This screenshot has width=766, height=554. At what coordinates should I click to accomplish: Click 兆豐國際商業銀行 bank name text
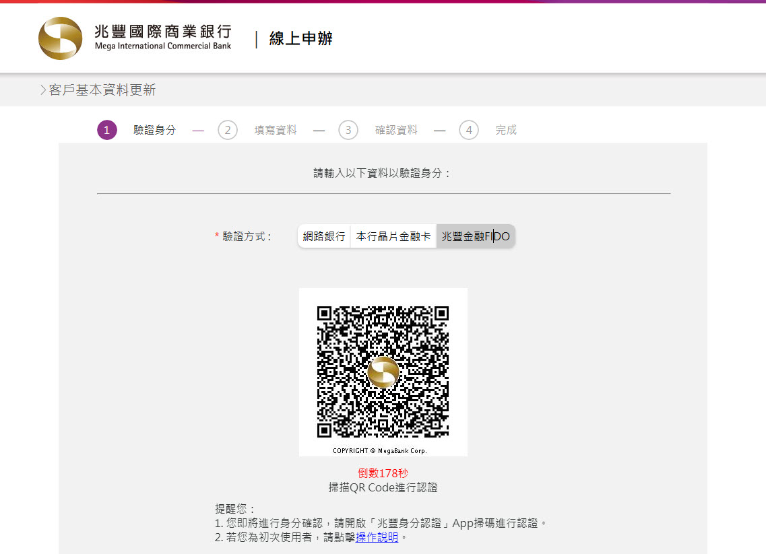(x=163, y=31)
